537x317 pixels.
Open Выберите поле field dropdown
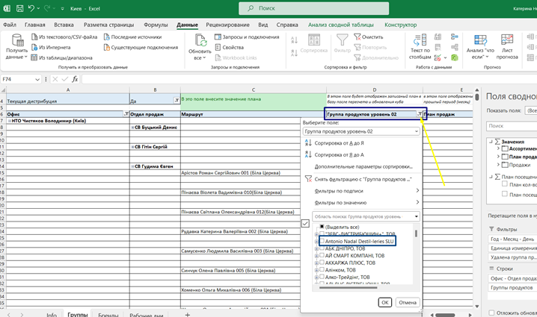tap(361, 131)
